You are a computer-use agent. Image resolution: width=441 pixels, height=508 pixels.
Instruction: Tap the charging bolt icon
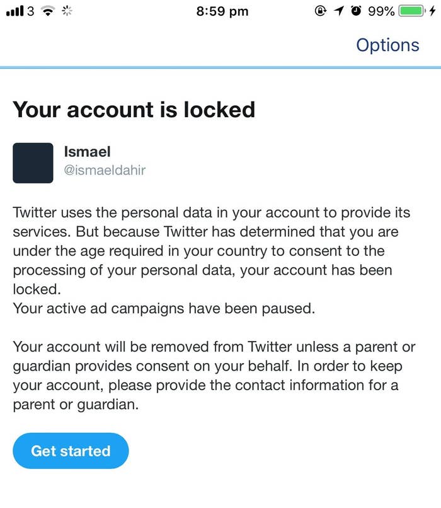[x=433, y=11]
